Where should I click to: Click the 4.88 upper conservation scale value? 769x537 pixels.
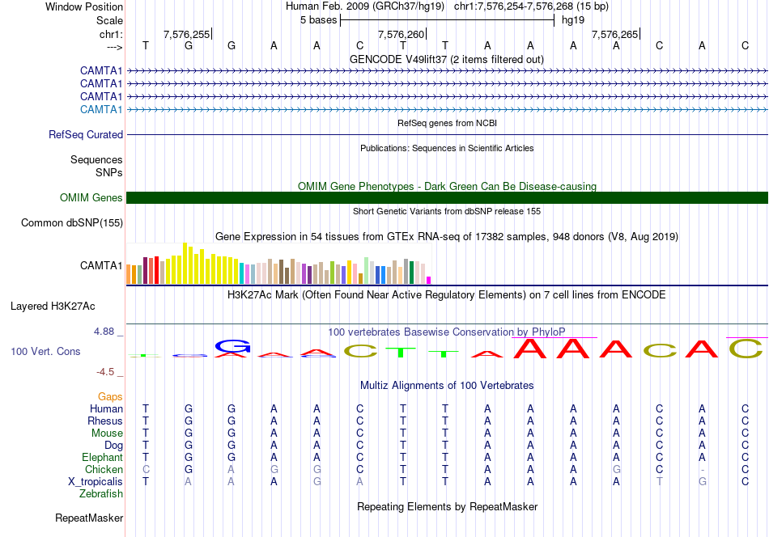pos(104,332)
